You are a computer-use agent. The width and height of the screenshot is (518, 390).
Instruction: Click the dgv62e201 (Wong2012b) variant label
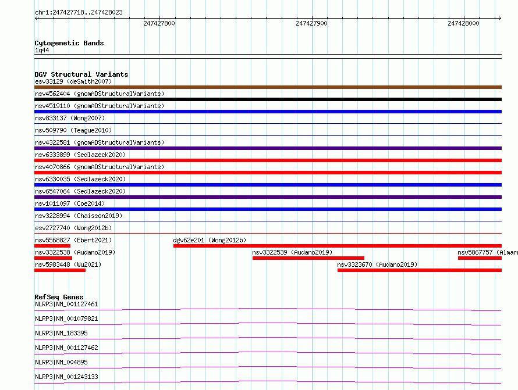click(x=210, y=240)
